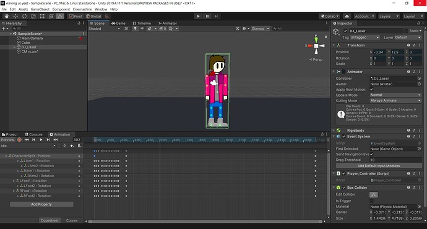Start Play mode in editor
Image resolution: width=427 pixels, height=229 pixels.
pos(198,16)
